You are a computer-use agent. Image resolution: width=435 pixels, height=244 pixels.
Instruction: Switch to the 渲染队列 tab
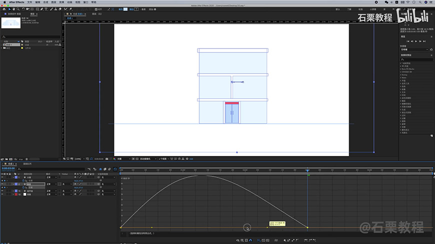tap(27, 164)
